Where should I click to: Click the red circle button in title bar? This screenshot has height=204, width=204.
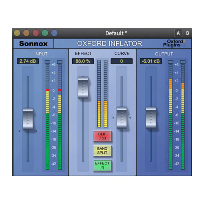[35, 33]
